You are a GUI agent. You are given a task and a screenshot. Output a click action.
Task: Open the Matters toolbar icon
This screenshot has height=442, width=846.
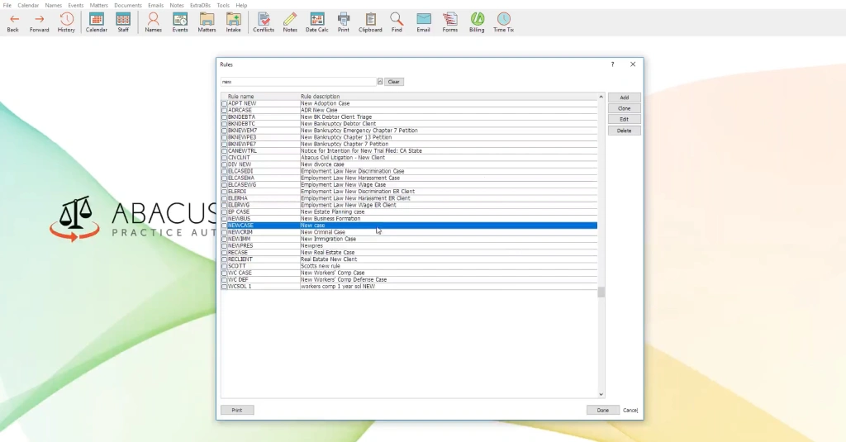(207, 22)
